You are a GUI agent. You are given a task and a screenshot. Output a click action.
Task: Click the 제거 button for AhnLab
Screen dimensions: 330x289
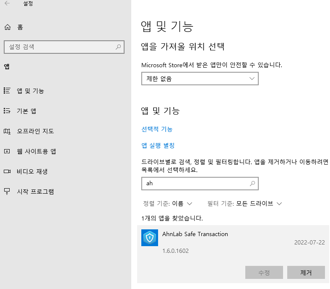tap(306, 273)
